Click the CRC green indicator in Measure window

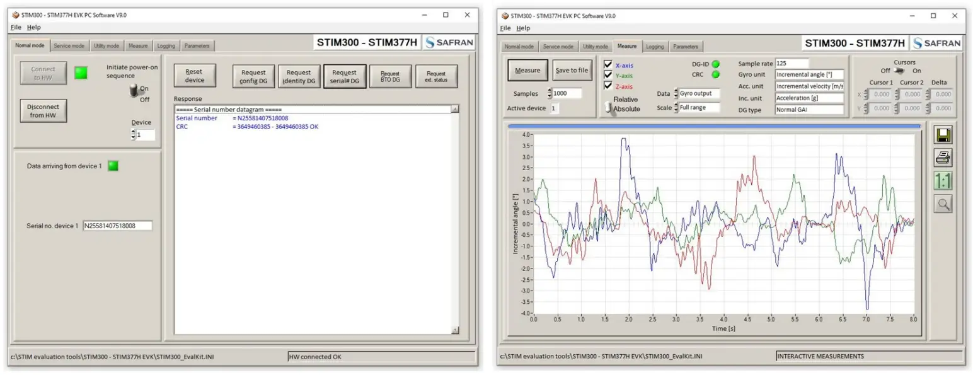click(716, 74)
